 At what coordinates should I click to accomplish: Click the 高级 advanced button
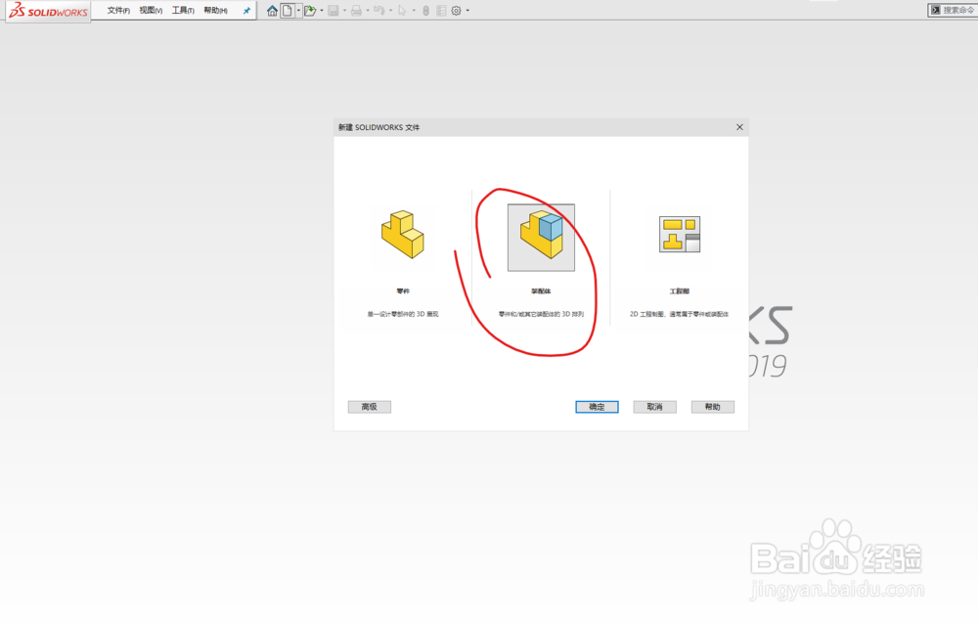tap(370, 407)
